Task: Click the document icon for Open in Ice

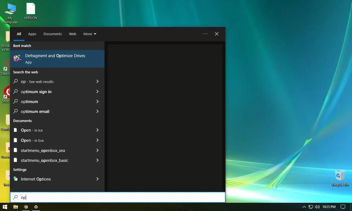Action: point(16,130)
